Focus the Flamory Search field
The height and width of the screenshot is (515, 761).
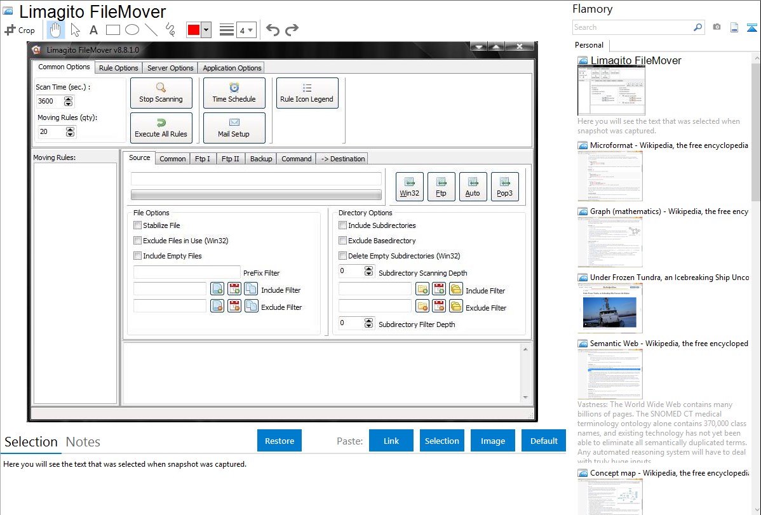pyautogui.click(x=633, y=27)
